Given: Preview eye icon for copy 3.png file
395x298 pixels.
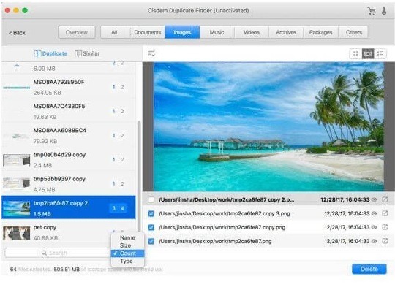Looking at the screenshot, I should [375, 213].
